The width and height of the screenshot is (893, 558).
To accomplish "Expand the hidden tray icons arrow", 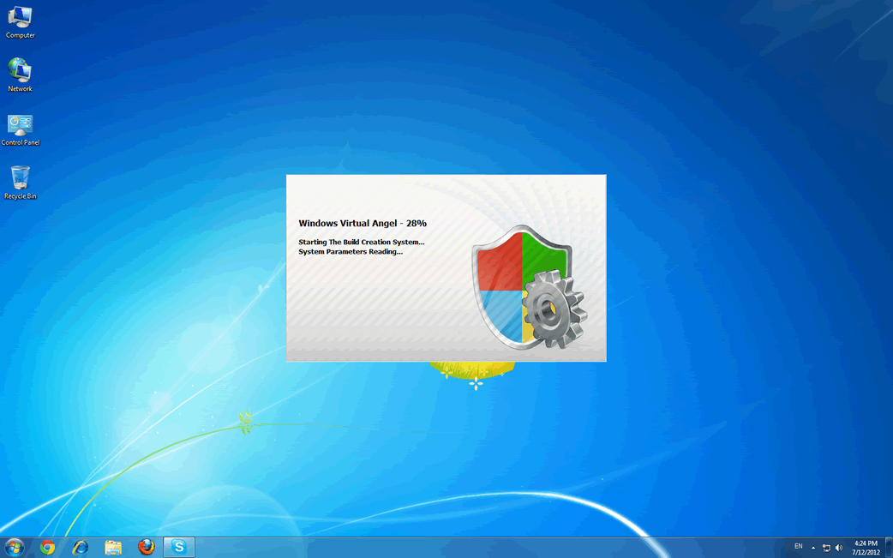I will click(813, 548).
